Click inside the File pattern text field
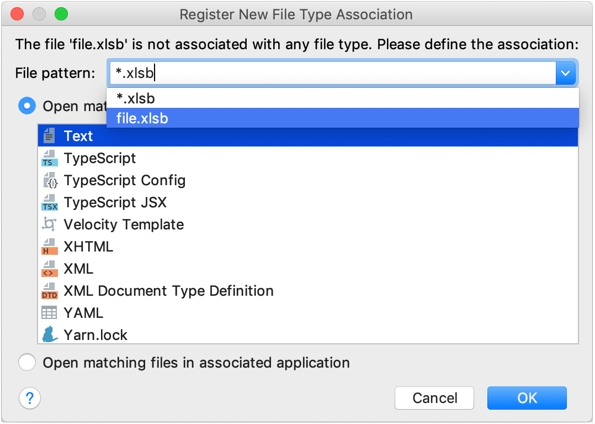The height and width of the screenshot is (424, 595). 331,73
